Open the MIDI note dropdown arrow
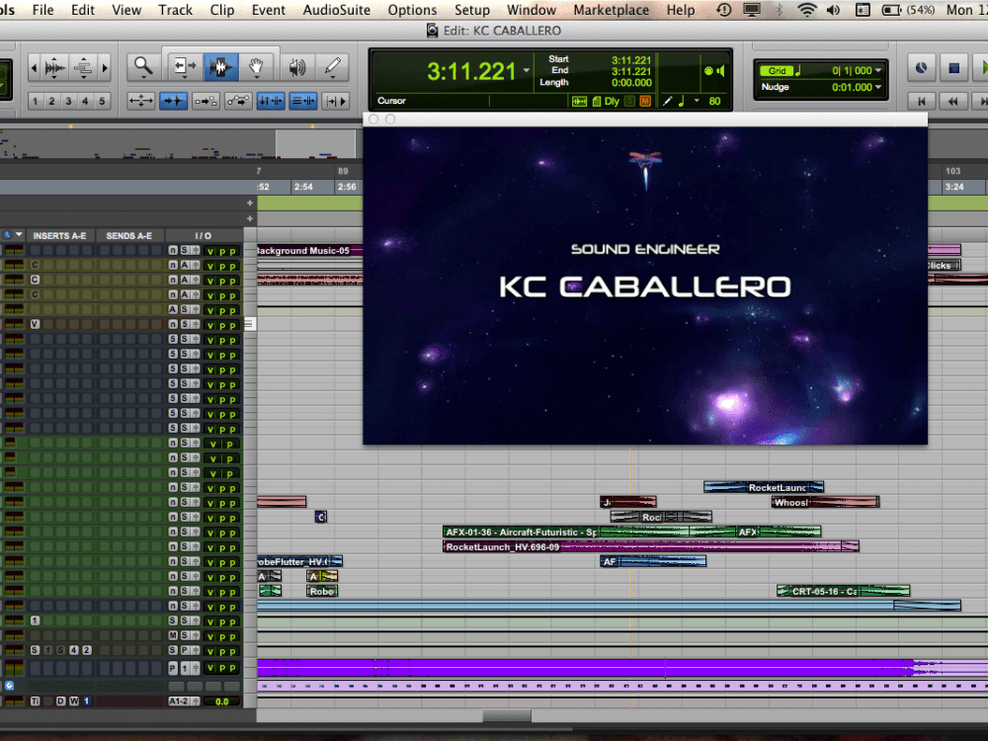 (697, 100)
